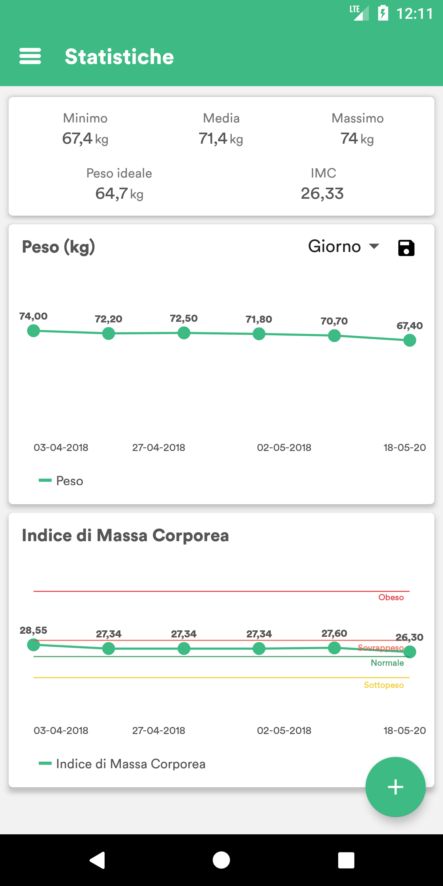Viewport: 443px width, 886px height.
Task: Expand the Giorno period dropdown
Action: point(343,247)
